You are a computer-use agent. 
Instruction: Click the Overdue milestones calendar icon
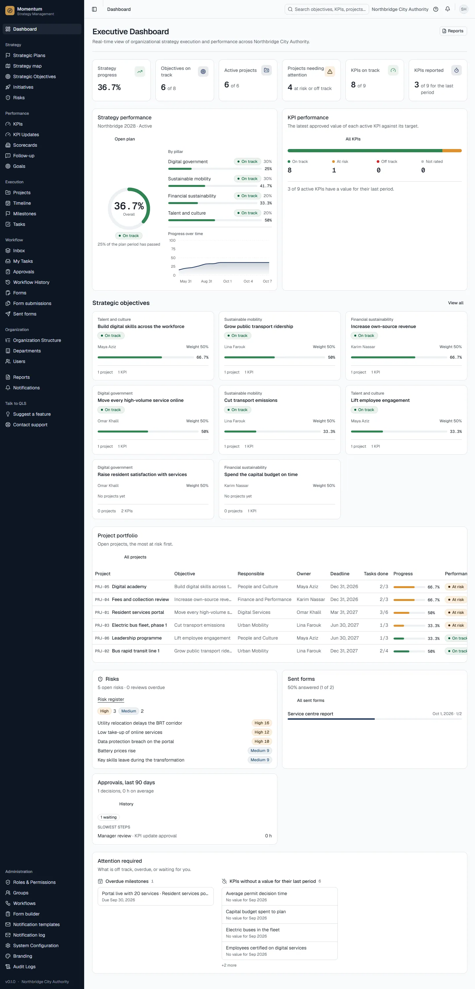(x=100, y=881)
